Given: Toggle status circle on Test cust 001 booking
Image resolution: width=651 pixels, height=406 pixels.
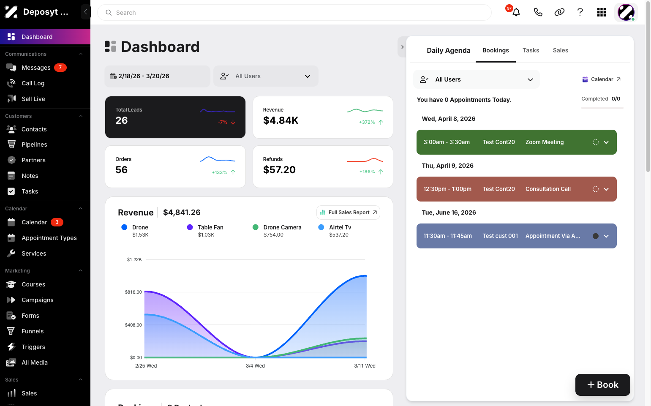Looking at the screenshot, I should pyautogui.click(x=596, y=236).
